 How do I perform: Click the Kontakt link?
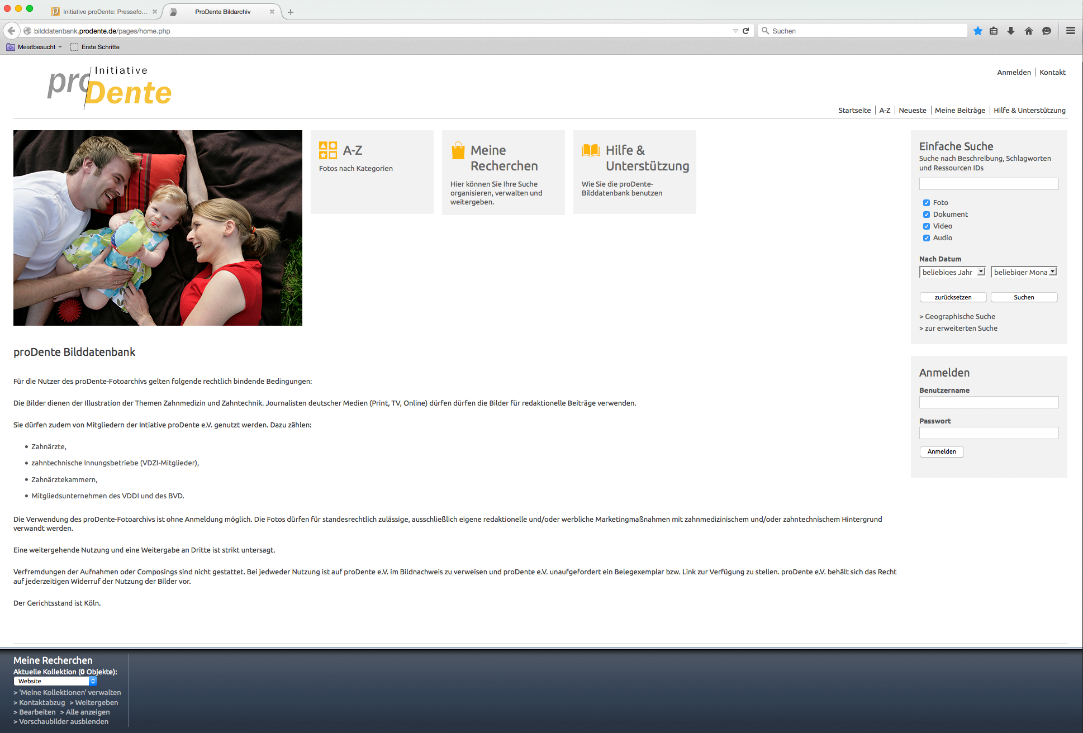pyautogui.click(x=1052, y=73)
